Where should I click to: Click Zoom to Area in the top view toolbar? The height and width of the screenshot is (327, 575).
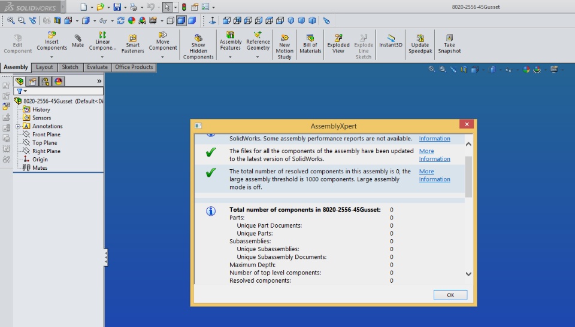click(22, 20)
